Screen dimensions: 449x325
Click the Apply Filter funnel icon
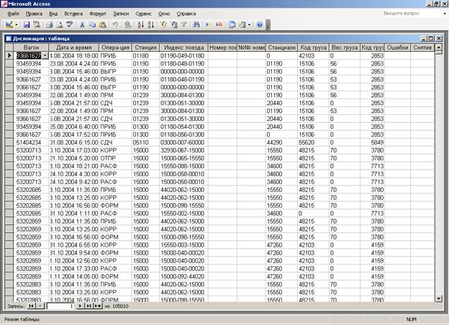(185, 24)
